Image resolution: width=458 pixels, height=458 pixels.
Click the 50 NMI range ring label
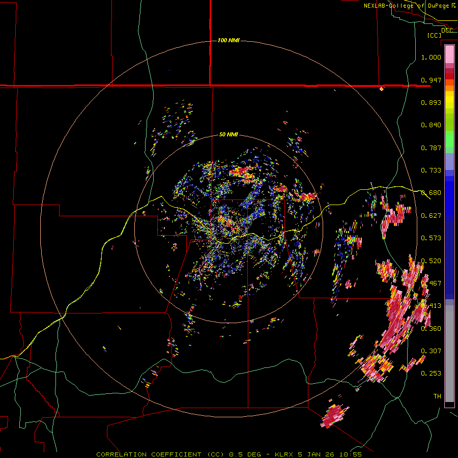click(228, 134)
